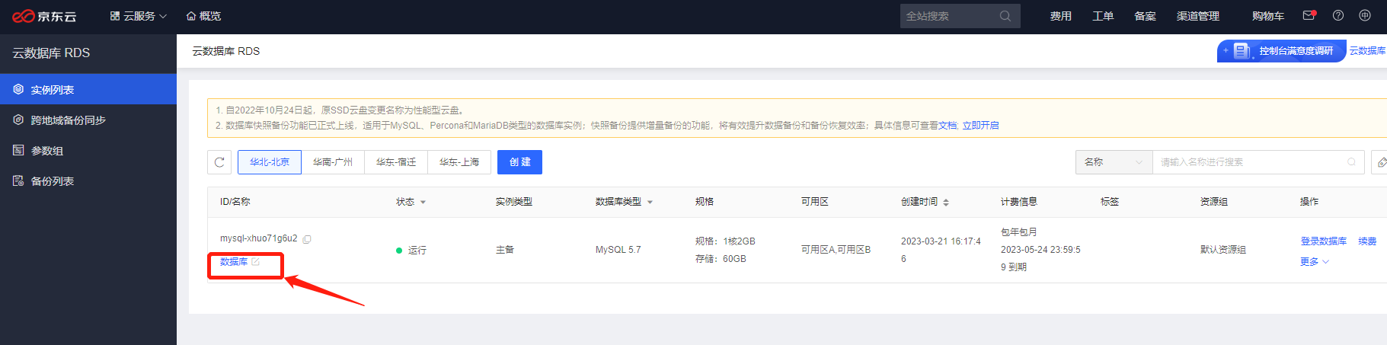Open the 备案 menu
Screen dimensions: 1387x345
pyautogui.click(x=1145, y=16)
